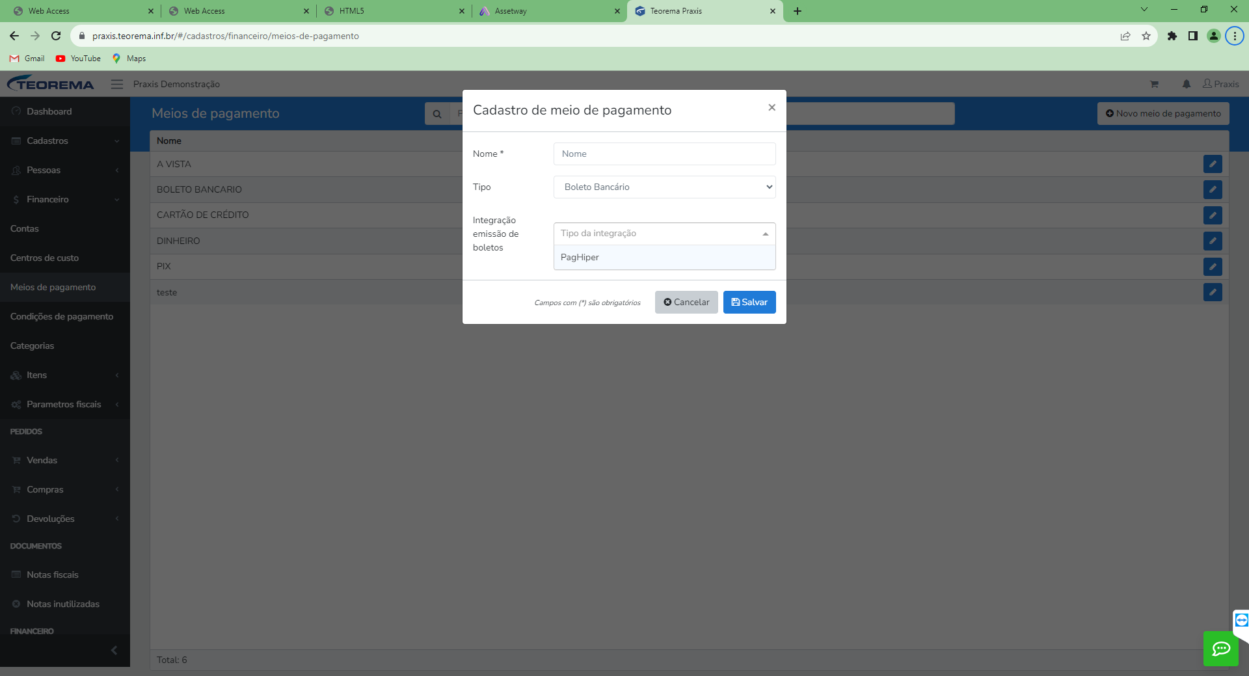Click the edit pencil for PIX row
Screen dimensions: 1249x676
[1213, 267]
